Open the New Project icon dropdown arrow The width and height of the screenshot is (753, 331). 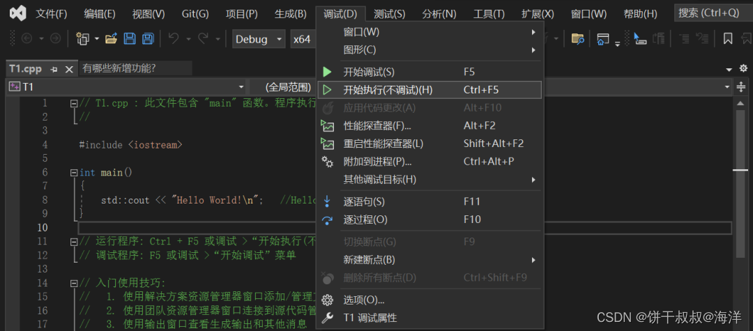(x=96, y=38)
